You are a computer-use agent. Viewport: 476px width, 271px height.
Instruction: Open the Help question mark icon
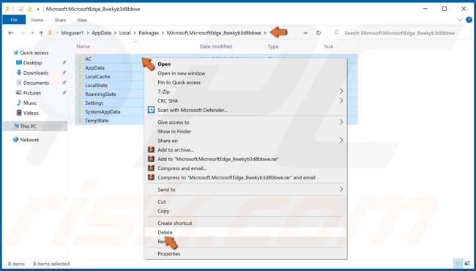(x=469, y=20)
